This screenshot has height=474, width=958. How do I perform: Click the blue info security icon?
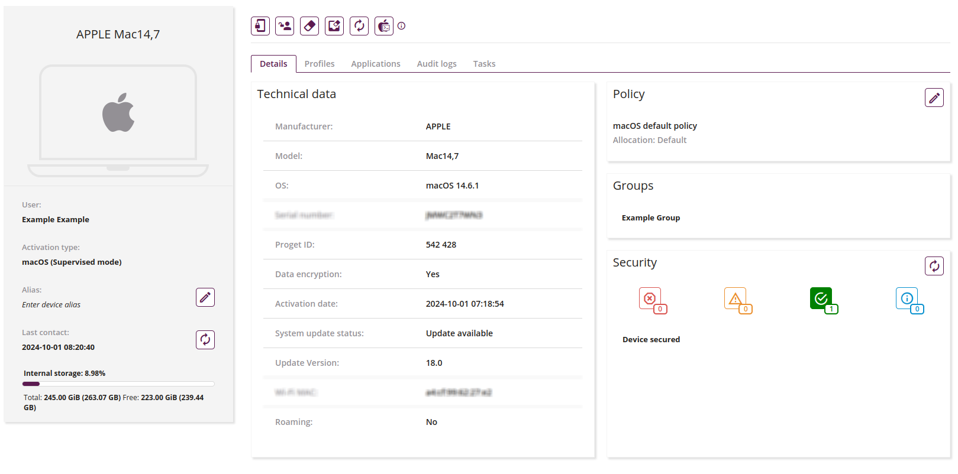click(909, 300)
